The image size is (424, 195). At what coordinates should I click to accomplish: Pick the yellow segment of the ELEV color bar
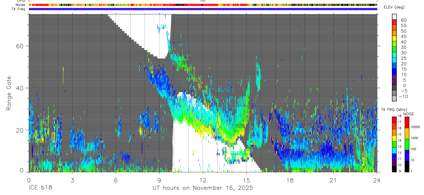(394, 38)
